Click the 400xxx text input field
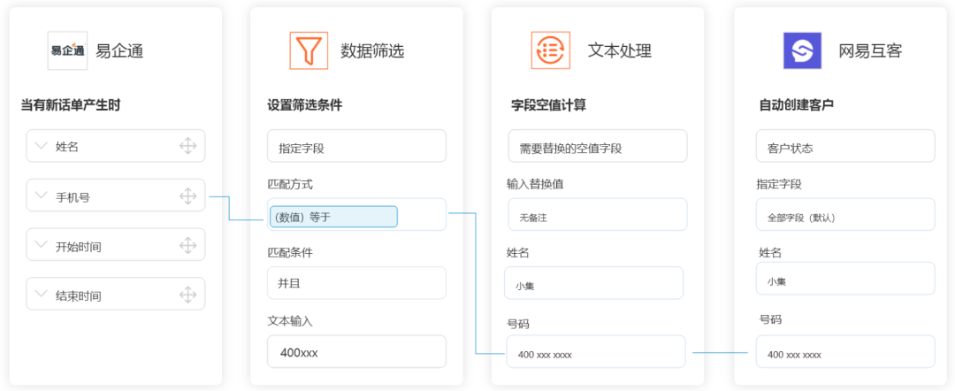 pos(356,352)
